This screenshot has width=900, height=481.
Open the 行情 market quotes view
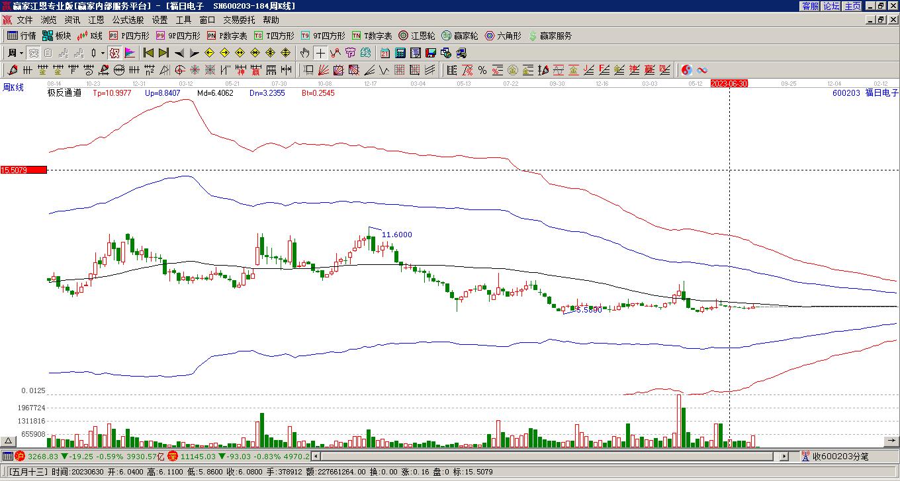(x=22, y=36)
